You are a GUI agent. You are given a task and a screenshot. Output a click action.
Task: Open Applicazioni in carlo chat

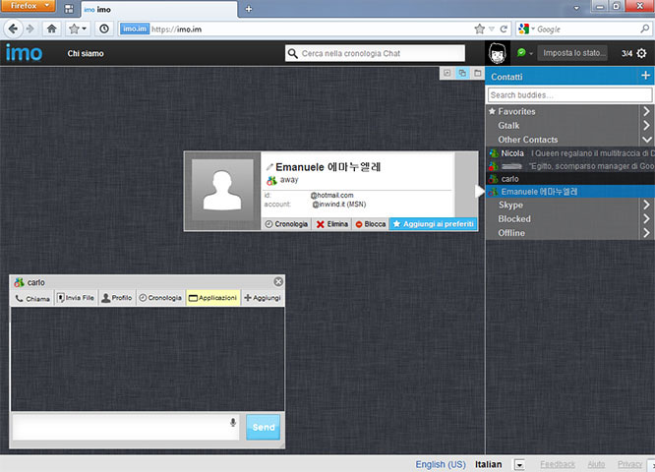tap(213, 298)
